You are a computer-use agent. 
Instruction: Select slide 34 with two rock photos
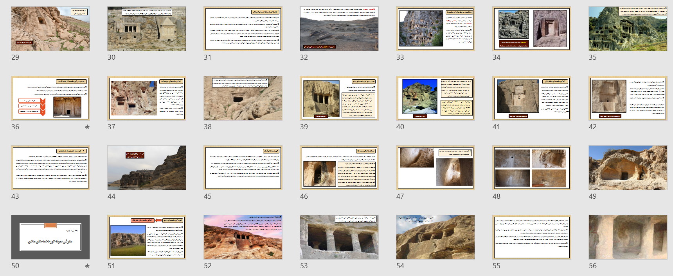[x=531, y=28]
